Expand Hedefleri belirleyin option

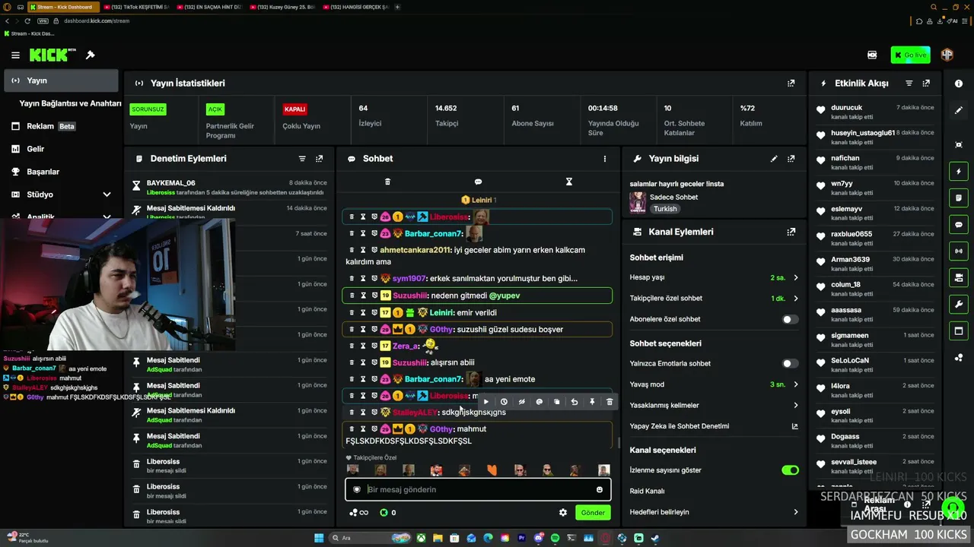[x=796, y=512]
